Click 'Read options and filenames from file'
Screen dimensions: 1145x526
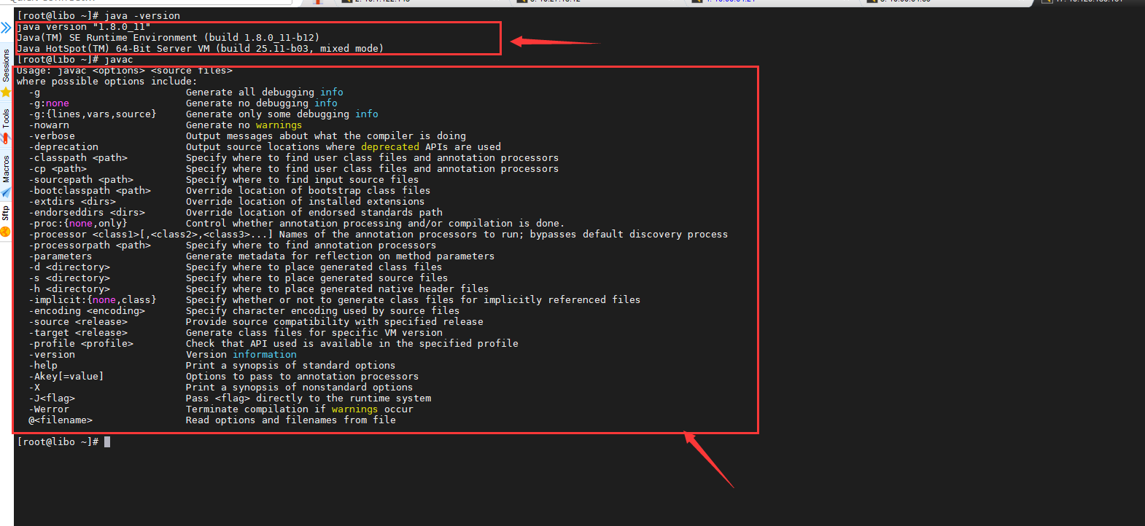click(291, 420)
